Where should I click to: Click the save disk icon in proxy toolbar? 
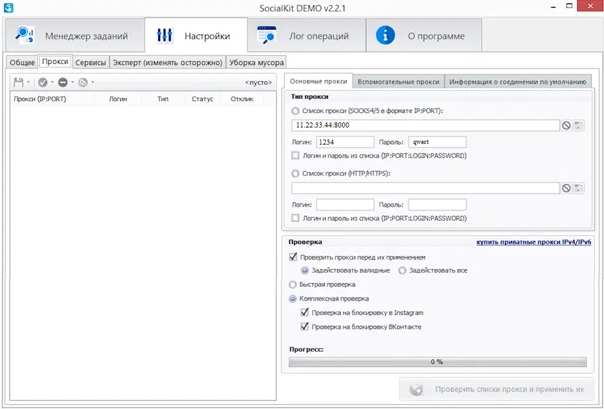[18, 82]
